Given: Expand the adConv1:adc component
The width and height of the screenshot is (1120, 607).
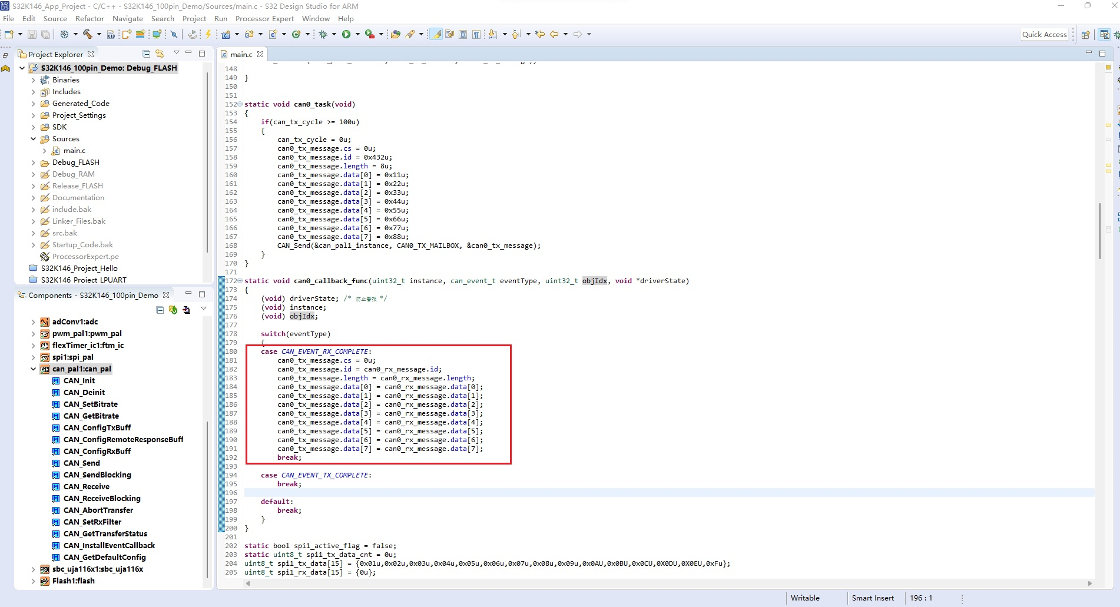Looking at the screenshot, I should 33,322.
